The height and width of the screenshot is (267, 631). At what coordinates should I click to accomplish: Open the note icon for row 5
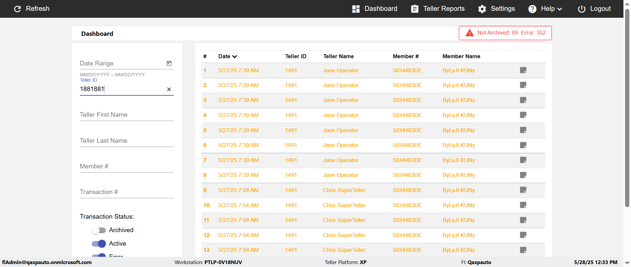point(523,130)
